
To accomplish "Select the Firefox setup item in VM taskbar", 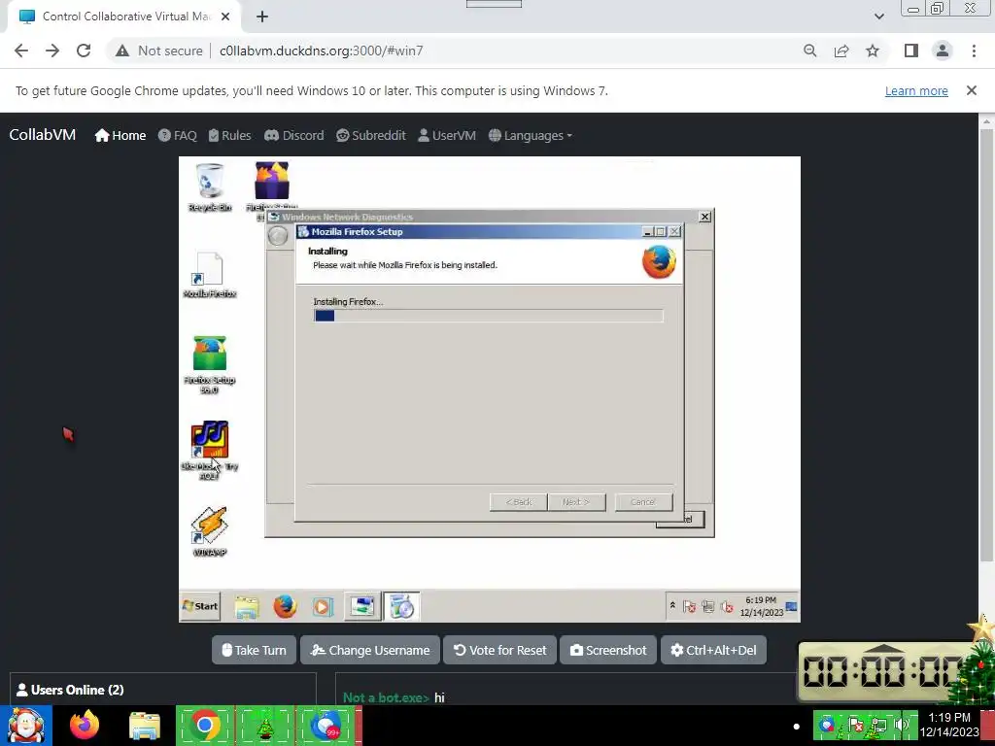I will coord(401,606).
